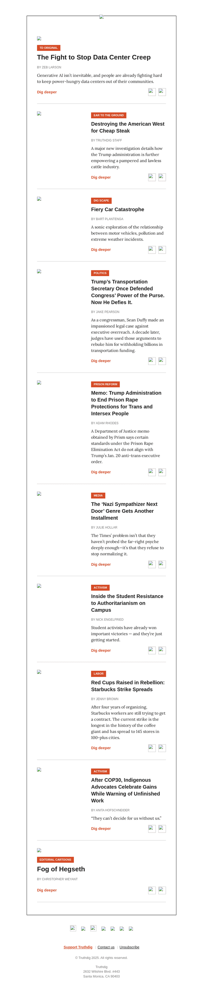Open the Prison Rape Protections memo headline
The width and height of the screenshot is (203, 997).
coord(126,403)
